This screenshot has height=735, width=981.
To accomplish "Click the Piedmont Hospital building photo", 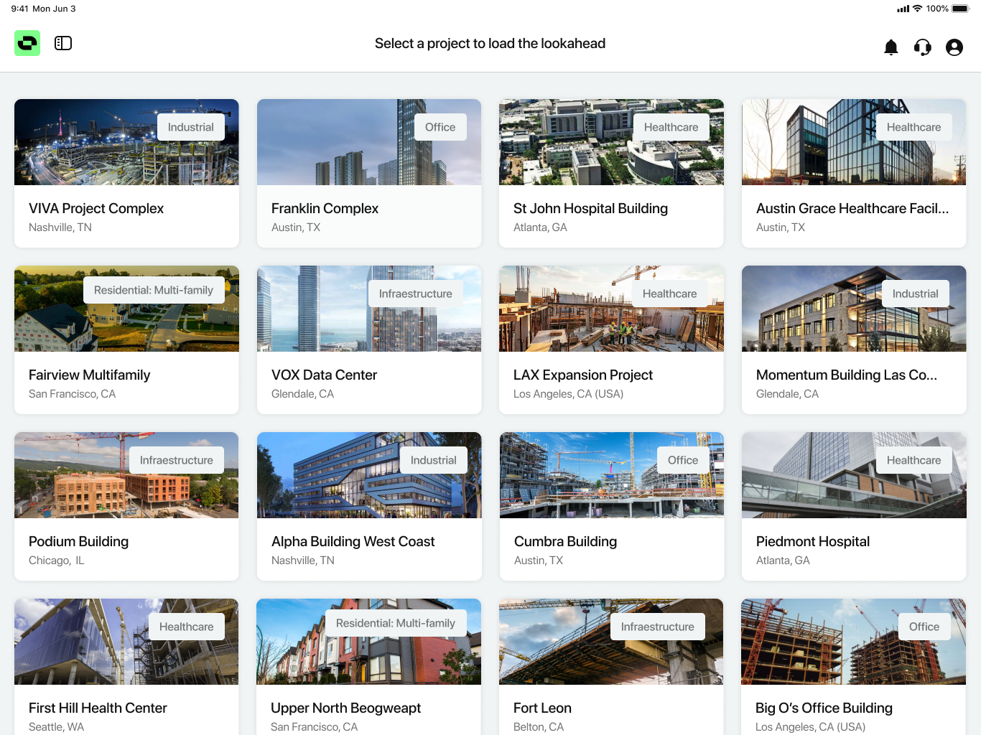I will [x=854, y=475].
